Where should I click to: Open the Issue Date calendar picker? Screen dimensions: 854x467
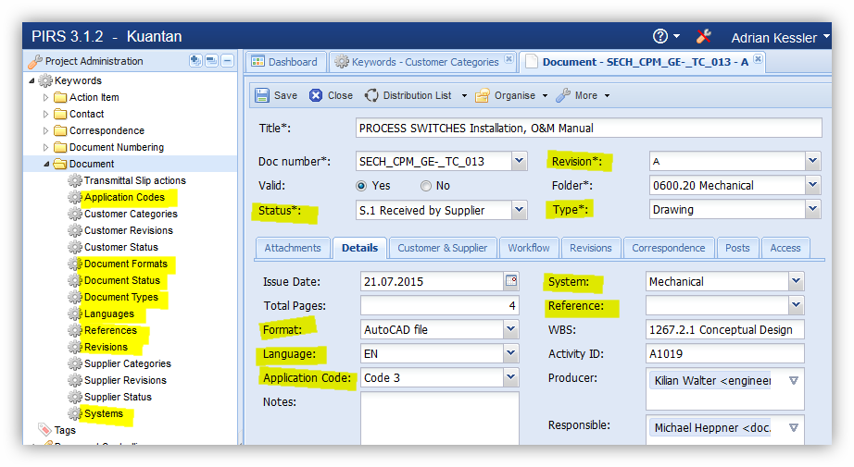(511, 281)
